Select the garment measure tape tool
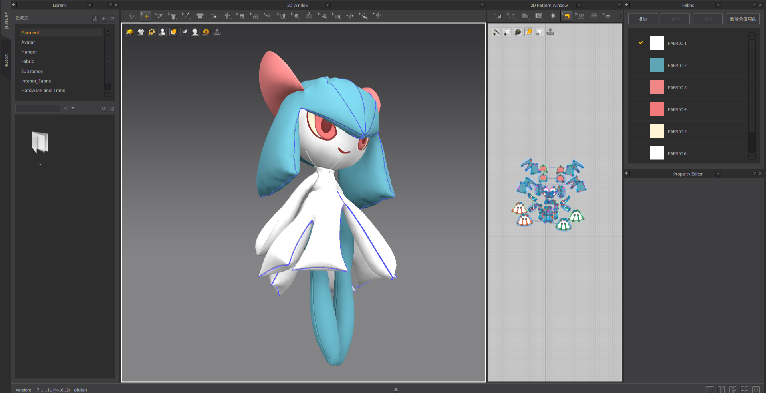Image resolution: width=766 pixels, height=393 pixels. coord(363,16)
